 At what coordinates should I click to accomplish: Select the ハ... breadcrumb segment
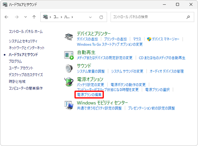pos(67,17)
